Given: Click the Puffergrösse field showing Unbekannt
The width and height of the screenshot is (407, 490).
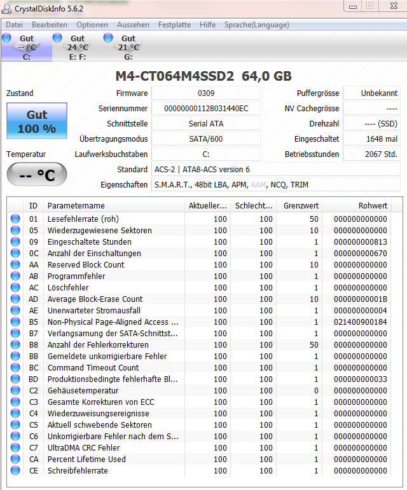Looking at the screenshot, I should tap(371, 93).
